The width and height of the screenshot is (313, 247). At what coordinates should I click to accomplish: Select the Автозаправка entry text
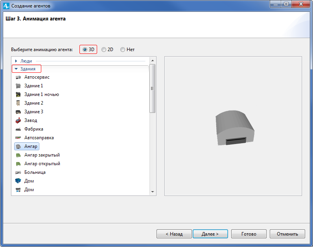[39, 138]
